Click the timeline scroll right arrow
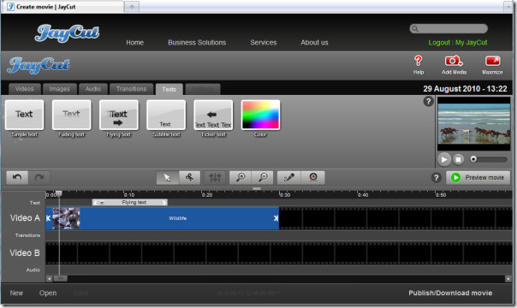This screenshot has height=308, width=517. [508, 279]
